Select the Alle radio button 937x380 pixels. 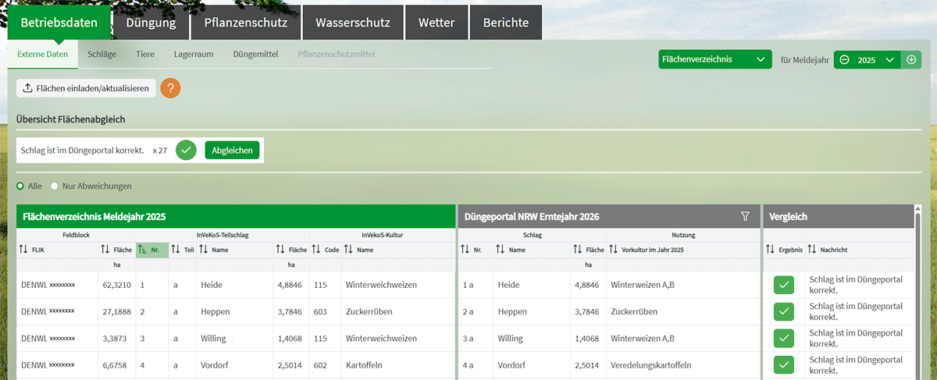tap(20, 186)
